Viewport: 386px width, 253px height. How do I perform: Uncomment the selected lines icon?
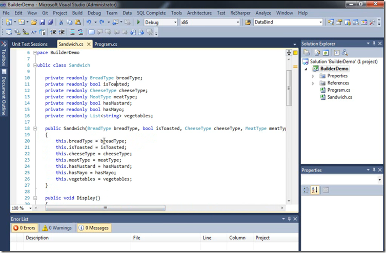pos(80,32)
